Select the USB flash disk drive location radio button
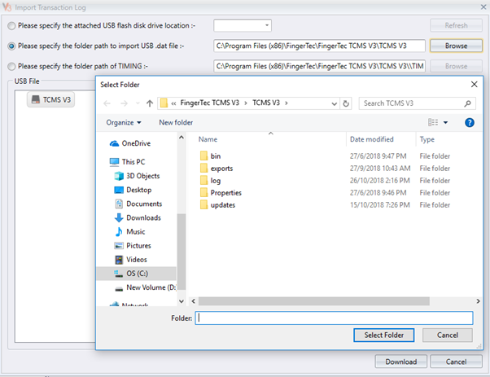This screenshot has height=377, width=490. (11, 26)
